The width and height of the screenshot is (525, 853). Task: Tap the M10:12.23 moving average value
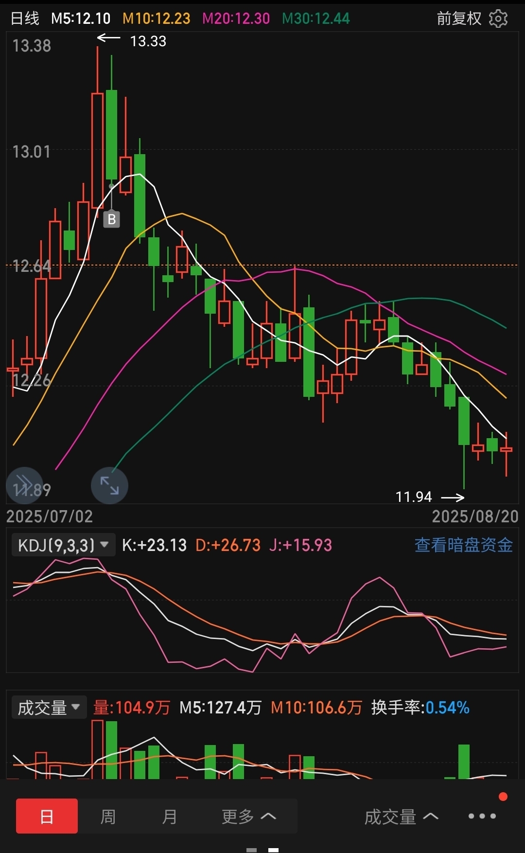coord(156,18)
